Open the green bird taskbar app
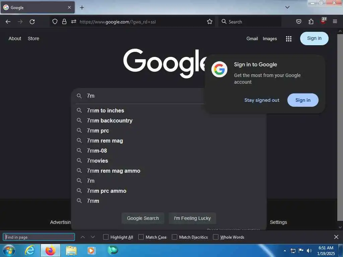Viewport: 343px width, 257px height. click(x=113, y=250)
